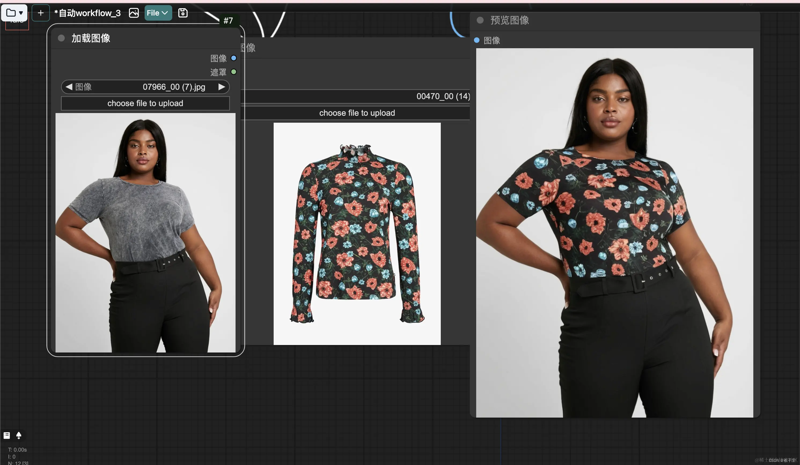The width and height of the screenshot is (800, 465).
Task: Select previous image with left arrow
Action: [69, 87]
